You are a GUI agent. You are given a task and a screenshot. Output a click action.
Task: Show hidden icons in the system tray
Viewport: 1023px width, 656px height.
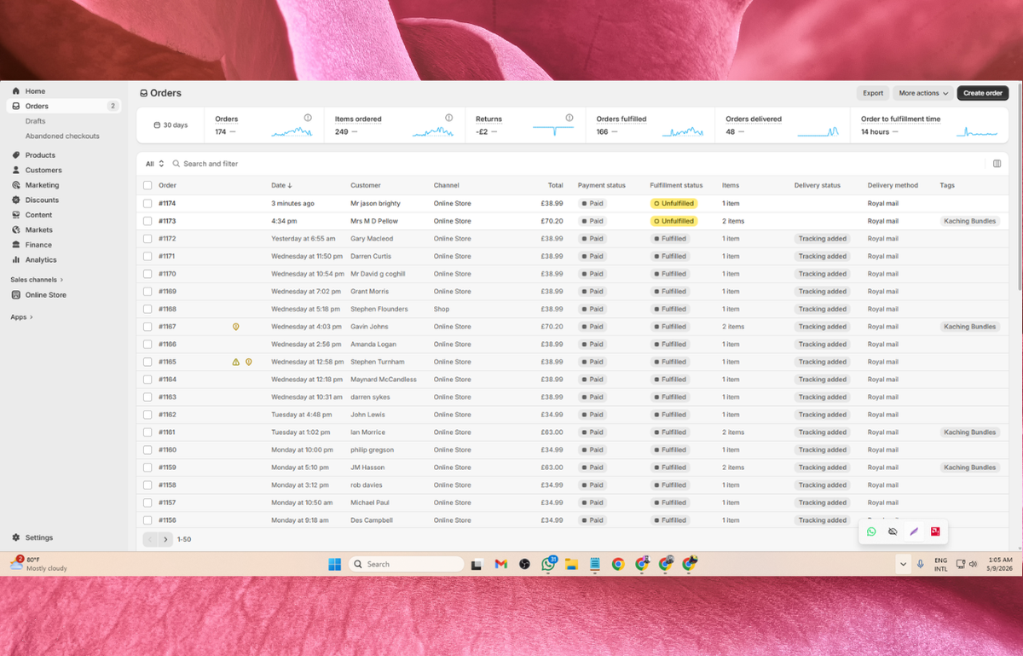(903, 564)
